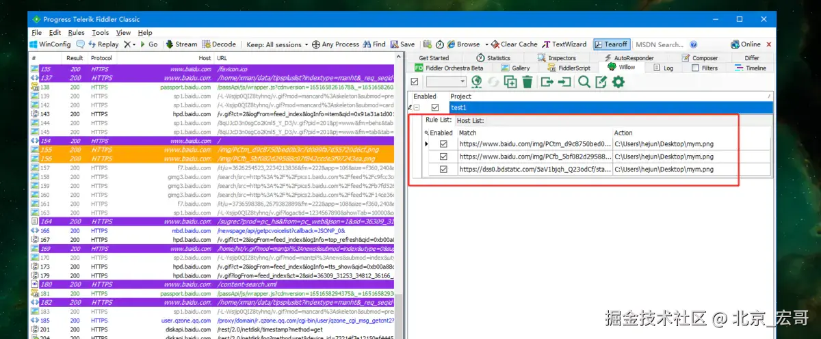The width and height of the screenshot is (821, 339).
Task: Toggle the Enabled checkbox for the PCfb_5bf082d29588 rule
Action: point(443,157)
